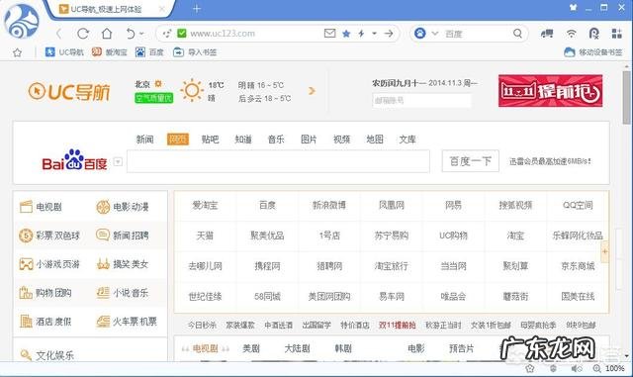The width and height of the screenshot is (633, 377).
Task: Click the extensions grid icon in toolbar
Action: tap(616, 34)
